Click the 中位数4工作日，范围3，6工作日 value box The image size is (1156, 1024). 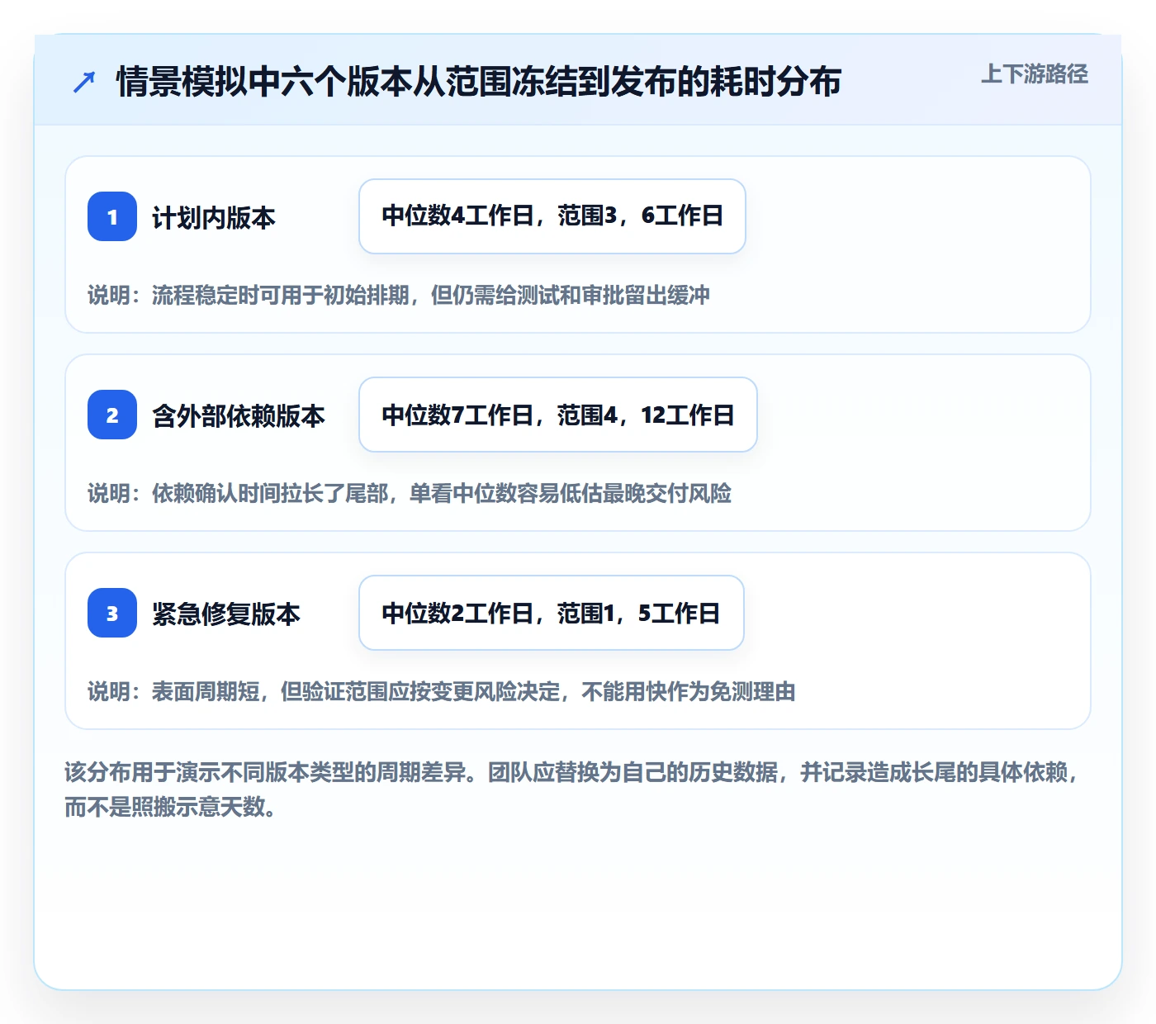pos(552,216)
